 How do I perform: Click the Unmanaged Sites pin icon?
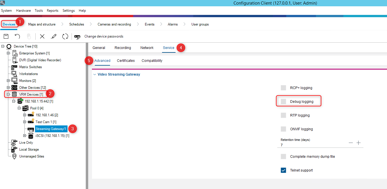coord(14,156)
